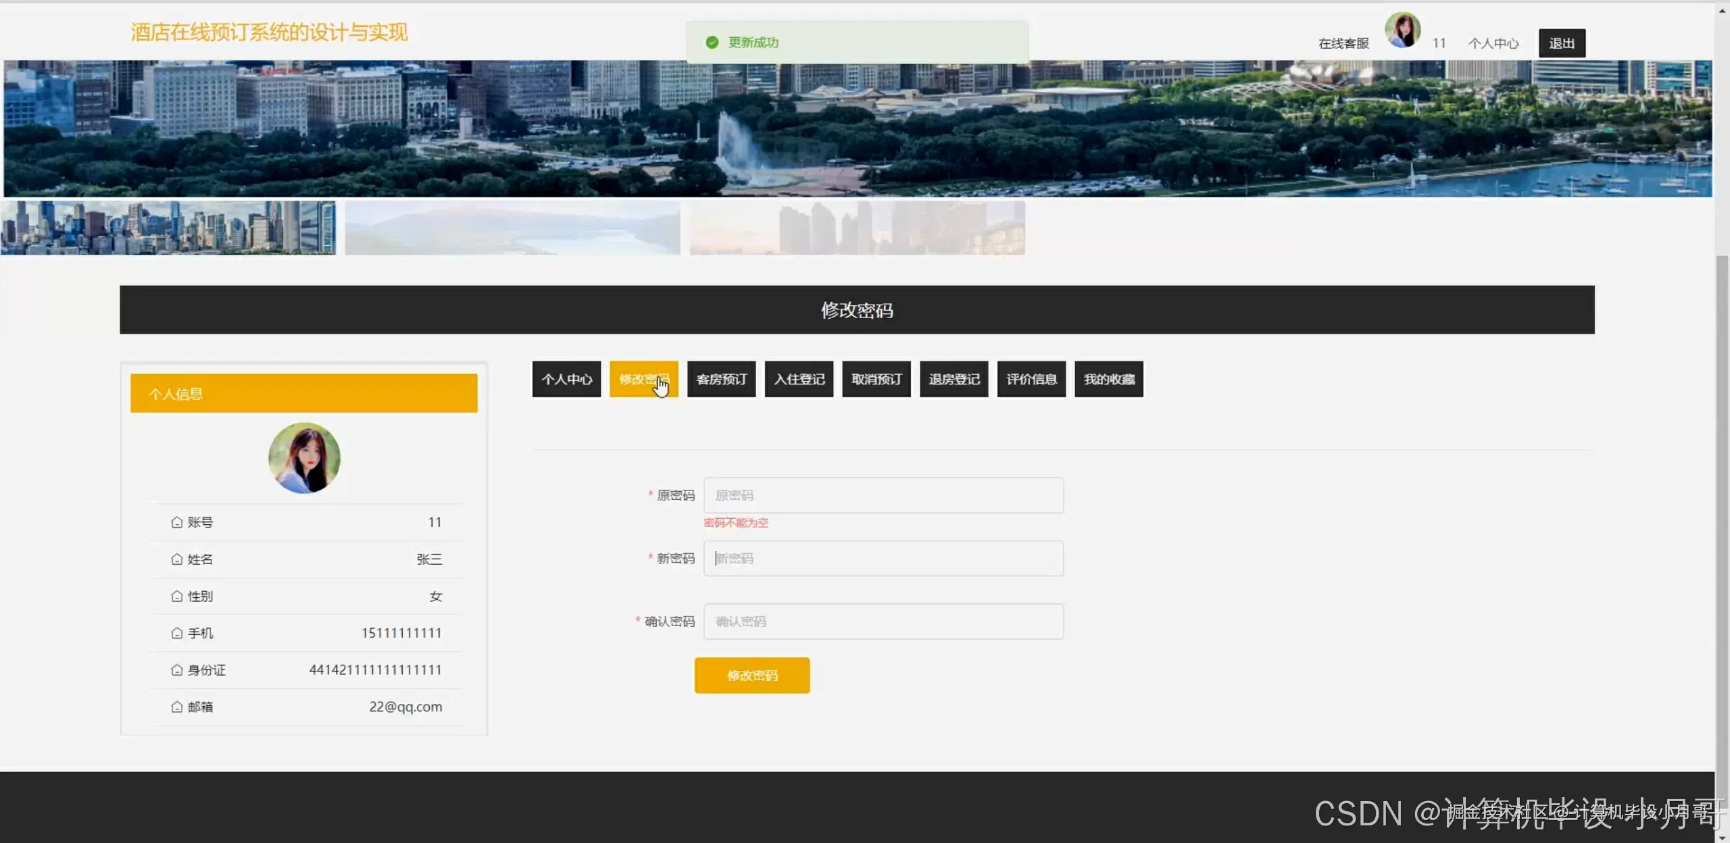Image resolution: width=1730 pixels, height=843 pixels.
Task: Switch to the 取消预订 tab
Action: pos(876,379)
